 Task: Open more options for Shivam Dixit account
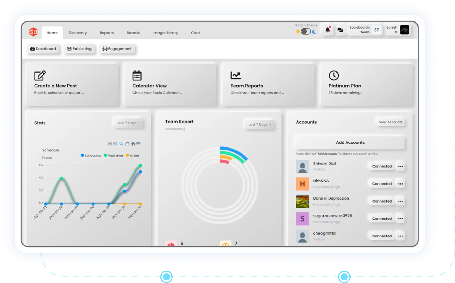pyautogui.click(x=400, y=167)
